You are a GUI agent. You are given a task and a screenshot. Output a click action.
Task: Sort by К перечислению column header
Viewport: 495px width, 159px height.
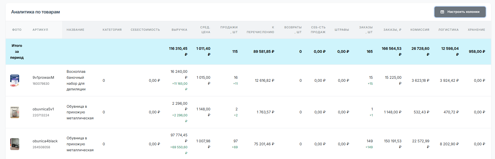coord(260,30)
